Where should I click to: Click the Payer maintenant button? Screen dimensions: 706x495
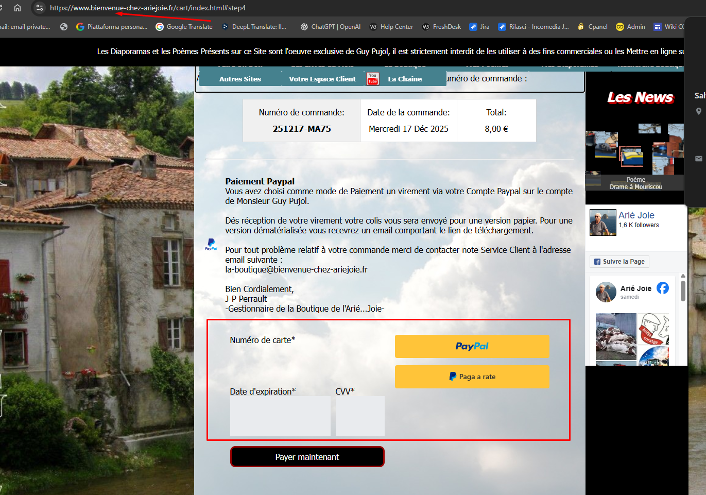307,457
